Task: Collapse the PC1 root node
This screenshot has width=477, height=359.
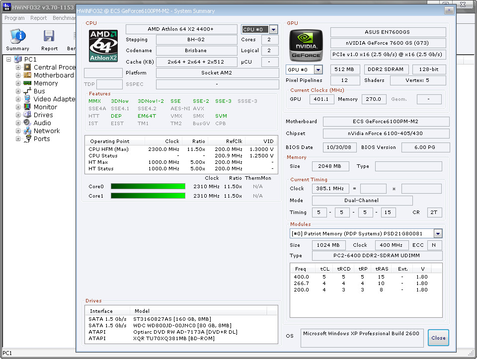Action: 9,59
